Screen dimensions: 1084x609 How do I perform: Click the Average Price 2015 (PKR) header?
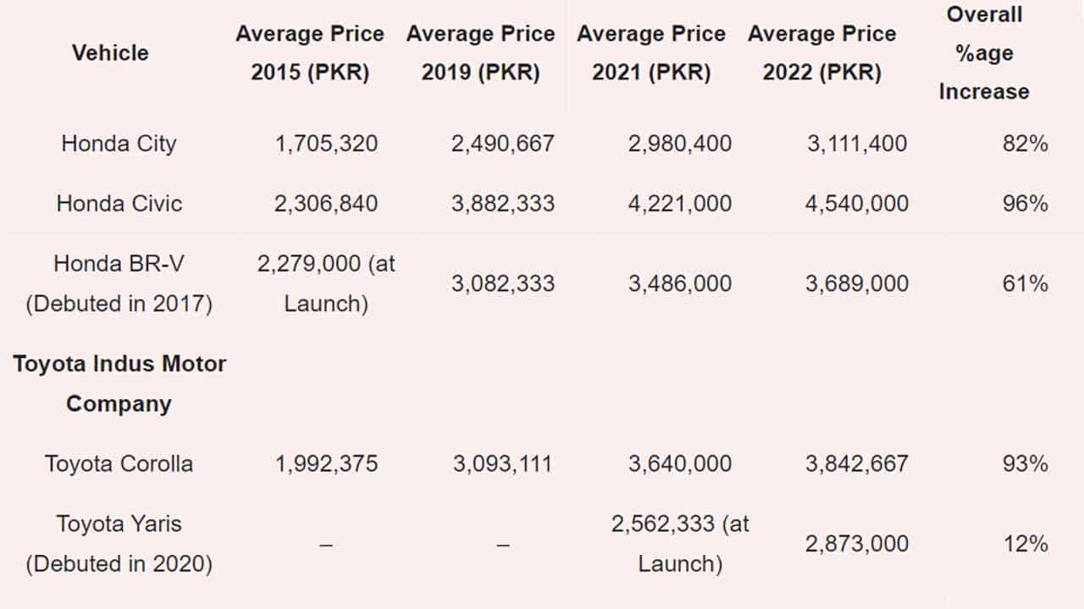coord(310,52)
